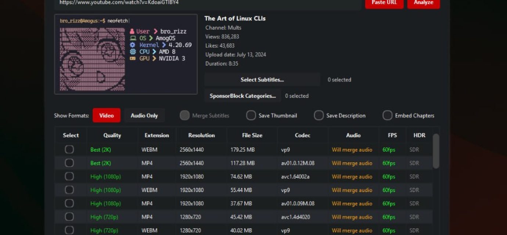Show Video formats list

(x=106, y=116)
